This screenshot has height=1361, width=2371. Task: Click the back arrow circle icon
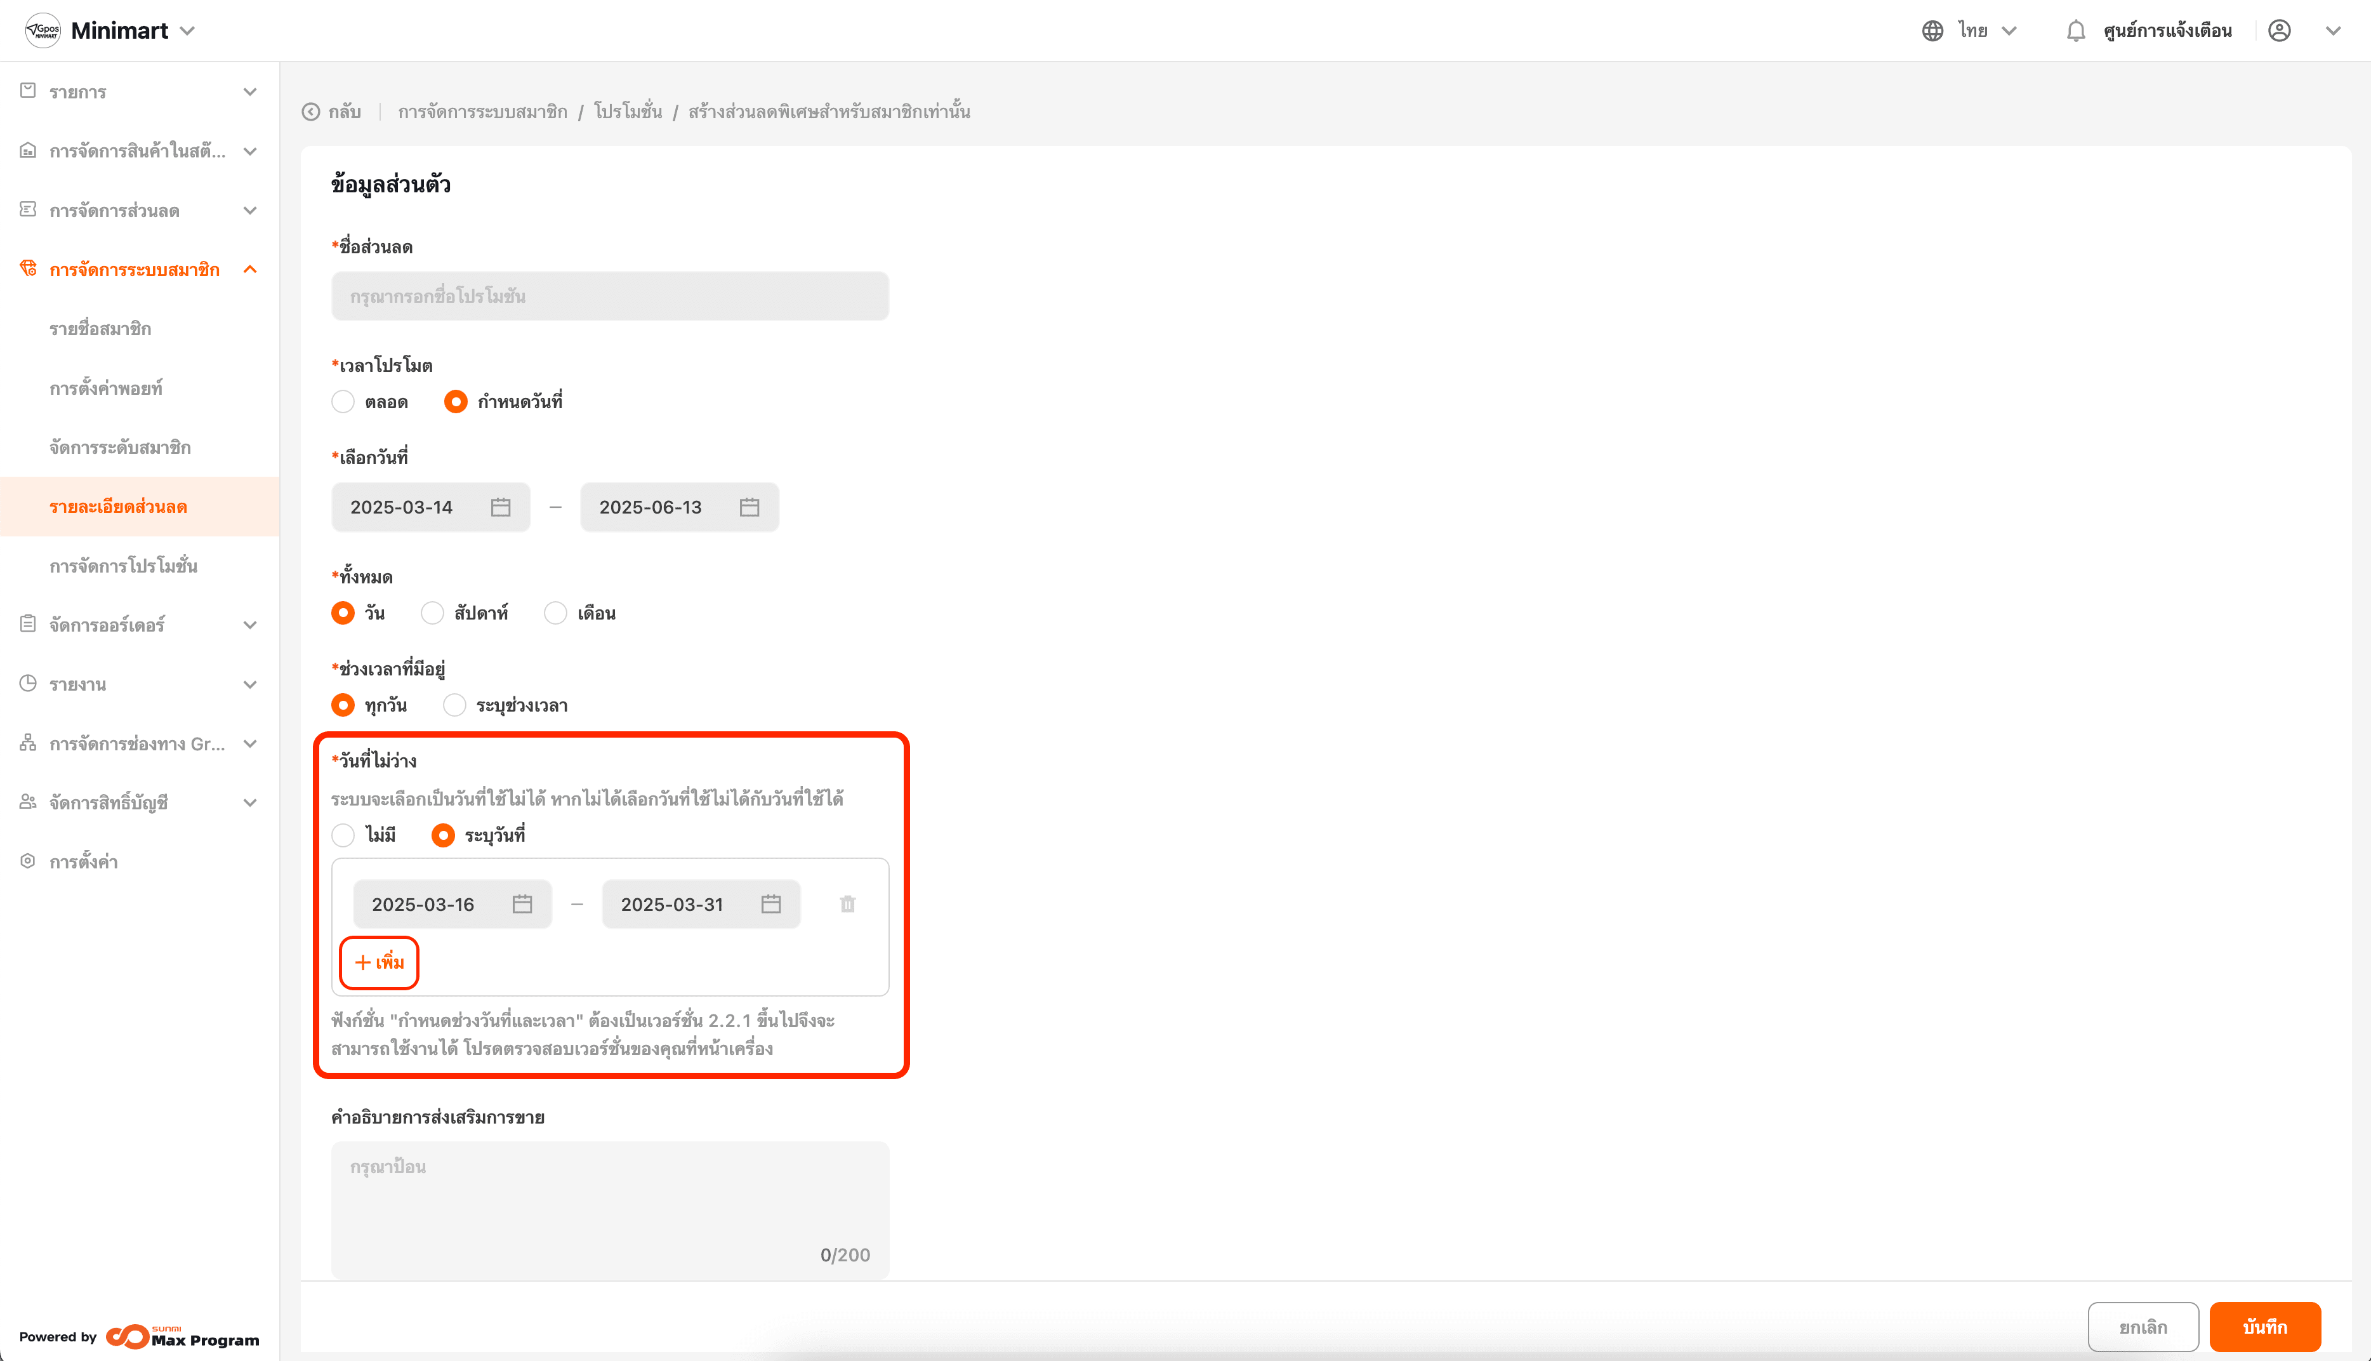click(x=311, y=112)
